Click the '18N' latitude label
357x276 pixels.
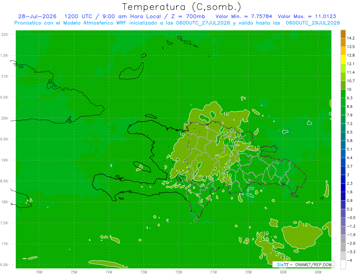pos(5,202)
